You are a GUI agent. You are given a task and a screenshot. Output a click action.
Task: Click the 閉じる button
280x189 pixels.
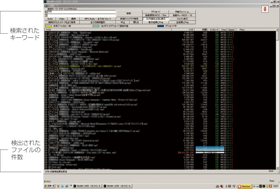pos(136,22)
